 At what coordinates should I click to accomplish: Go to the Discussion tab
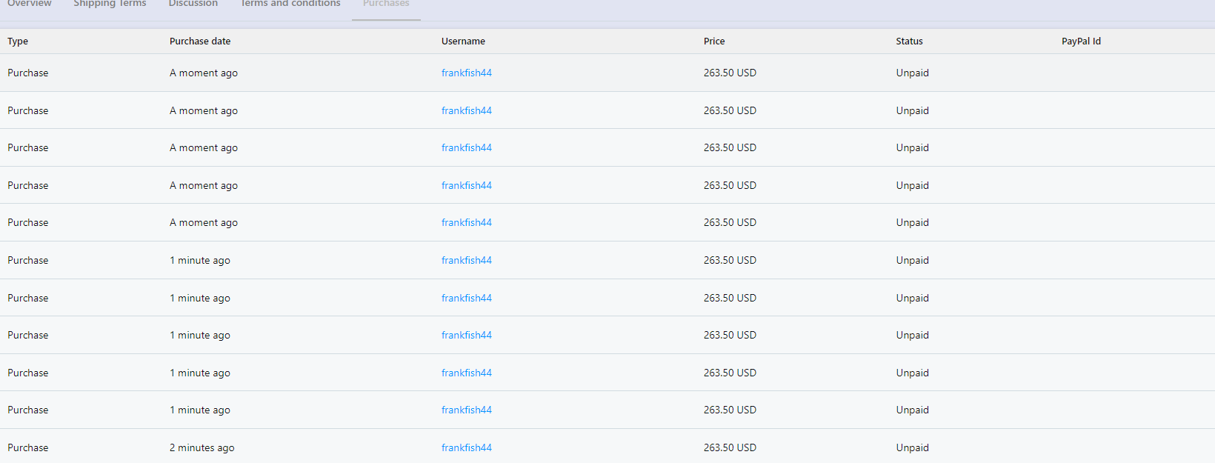193,4
